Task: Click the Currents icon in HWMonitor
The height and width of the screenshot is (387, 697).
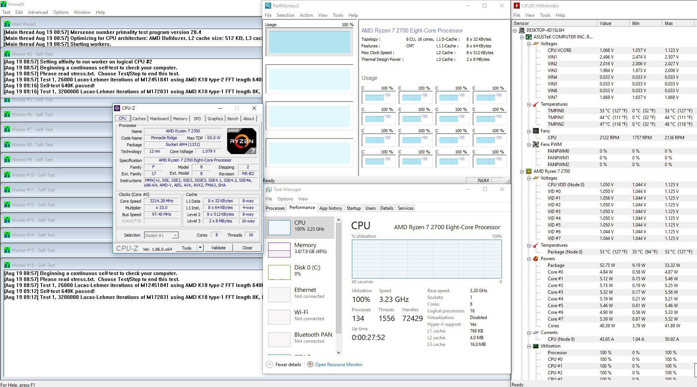Action: click(536, 333)
